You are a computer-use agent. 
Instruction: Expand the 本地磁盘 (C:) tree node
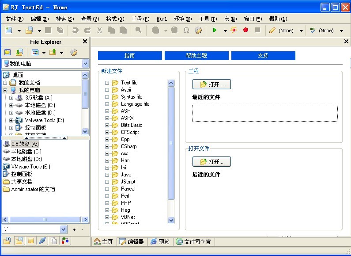[11, 105]
